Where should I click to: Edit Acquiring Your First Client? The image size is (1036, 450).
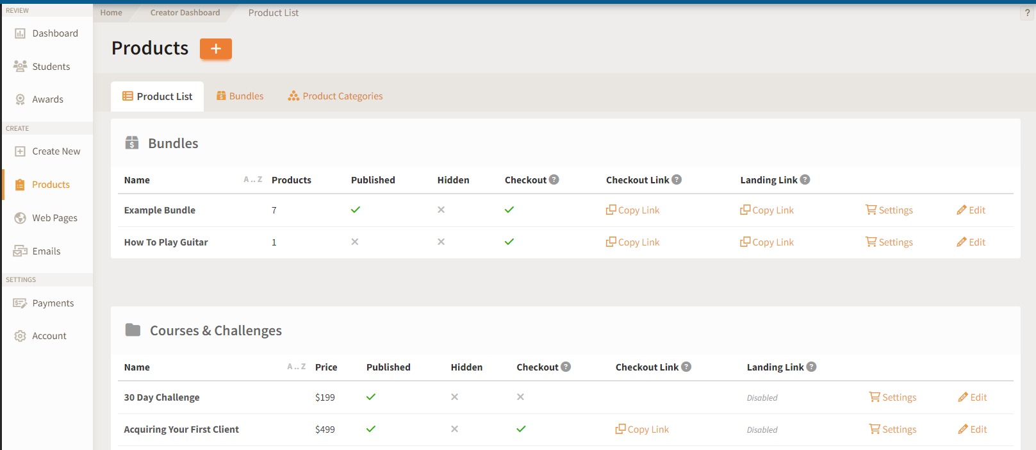pyautogui.click(x=973, y=429)
